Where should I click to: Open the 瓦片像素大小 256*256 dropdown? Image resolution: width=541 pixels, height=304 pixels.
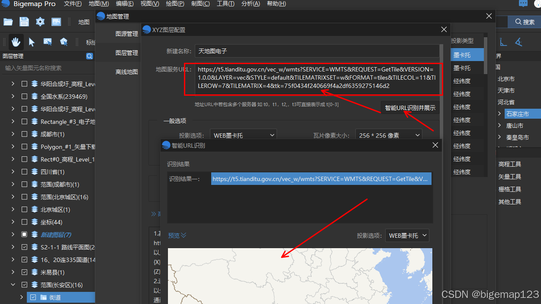[x=389, y=135]
